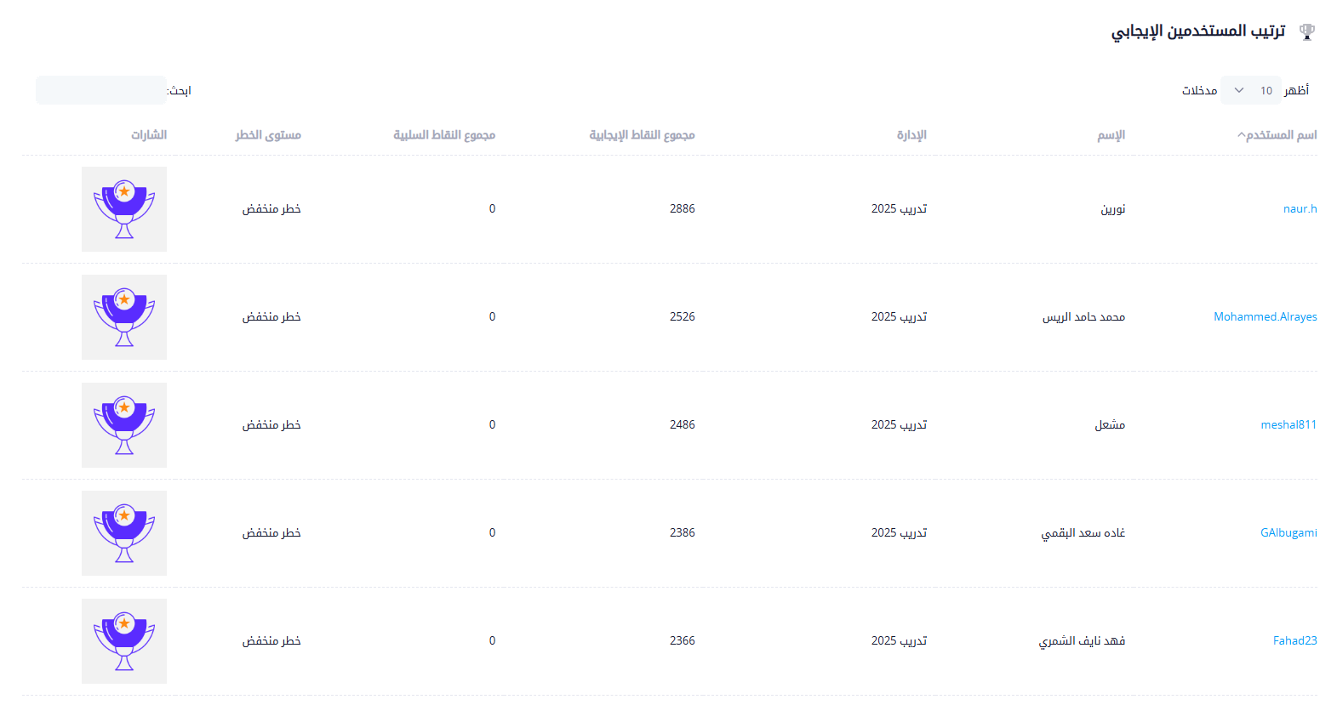Click the trophy badge for Mohammed.Alrayes
The width and height of the screenshot is (1337, 705).
point(124,317)
